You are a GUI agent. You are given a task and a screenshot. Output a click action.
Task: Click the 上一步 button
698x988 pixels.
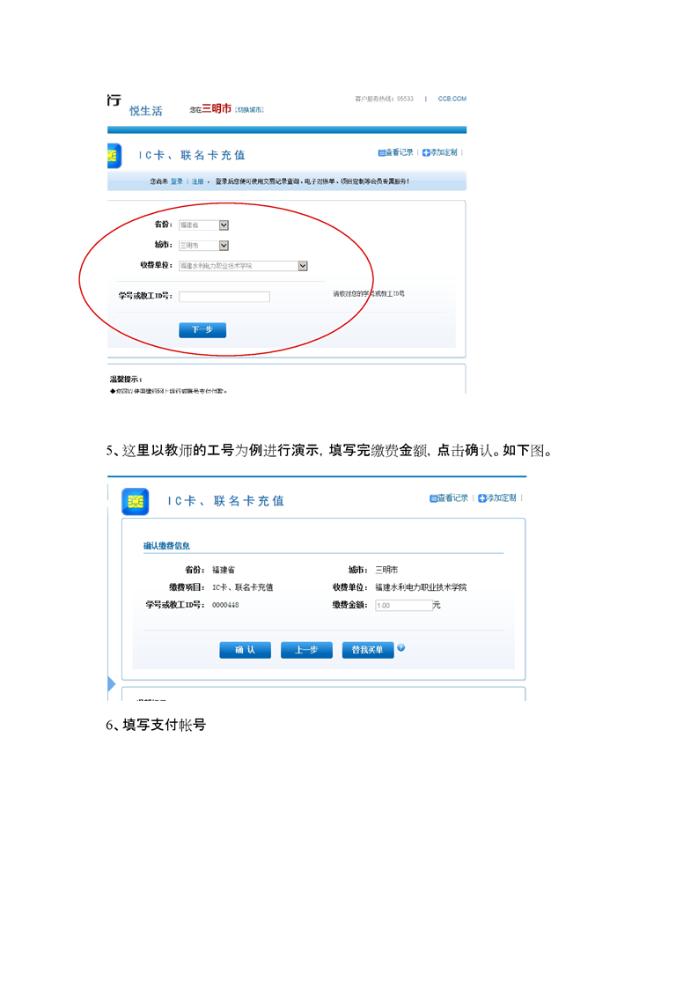tap(306, 650)
